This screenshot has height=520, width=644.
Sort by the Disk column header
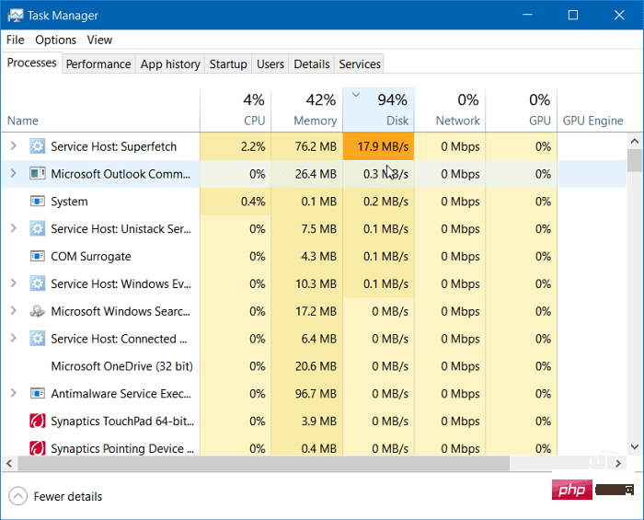(379, 110)
